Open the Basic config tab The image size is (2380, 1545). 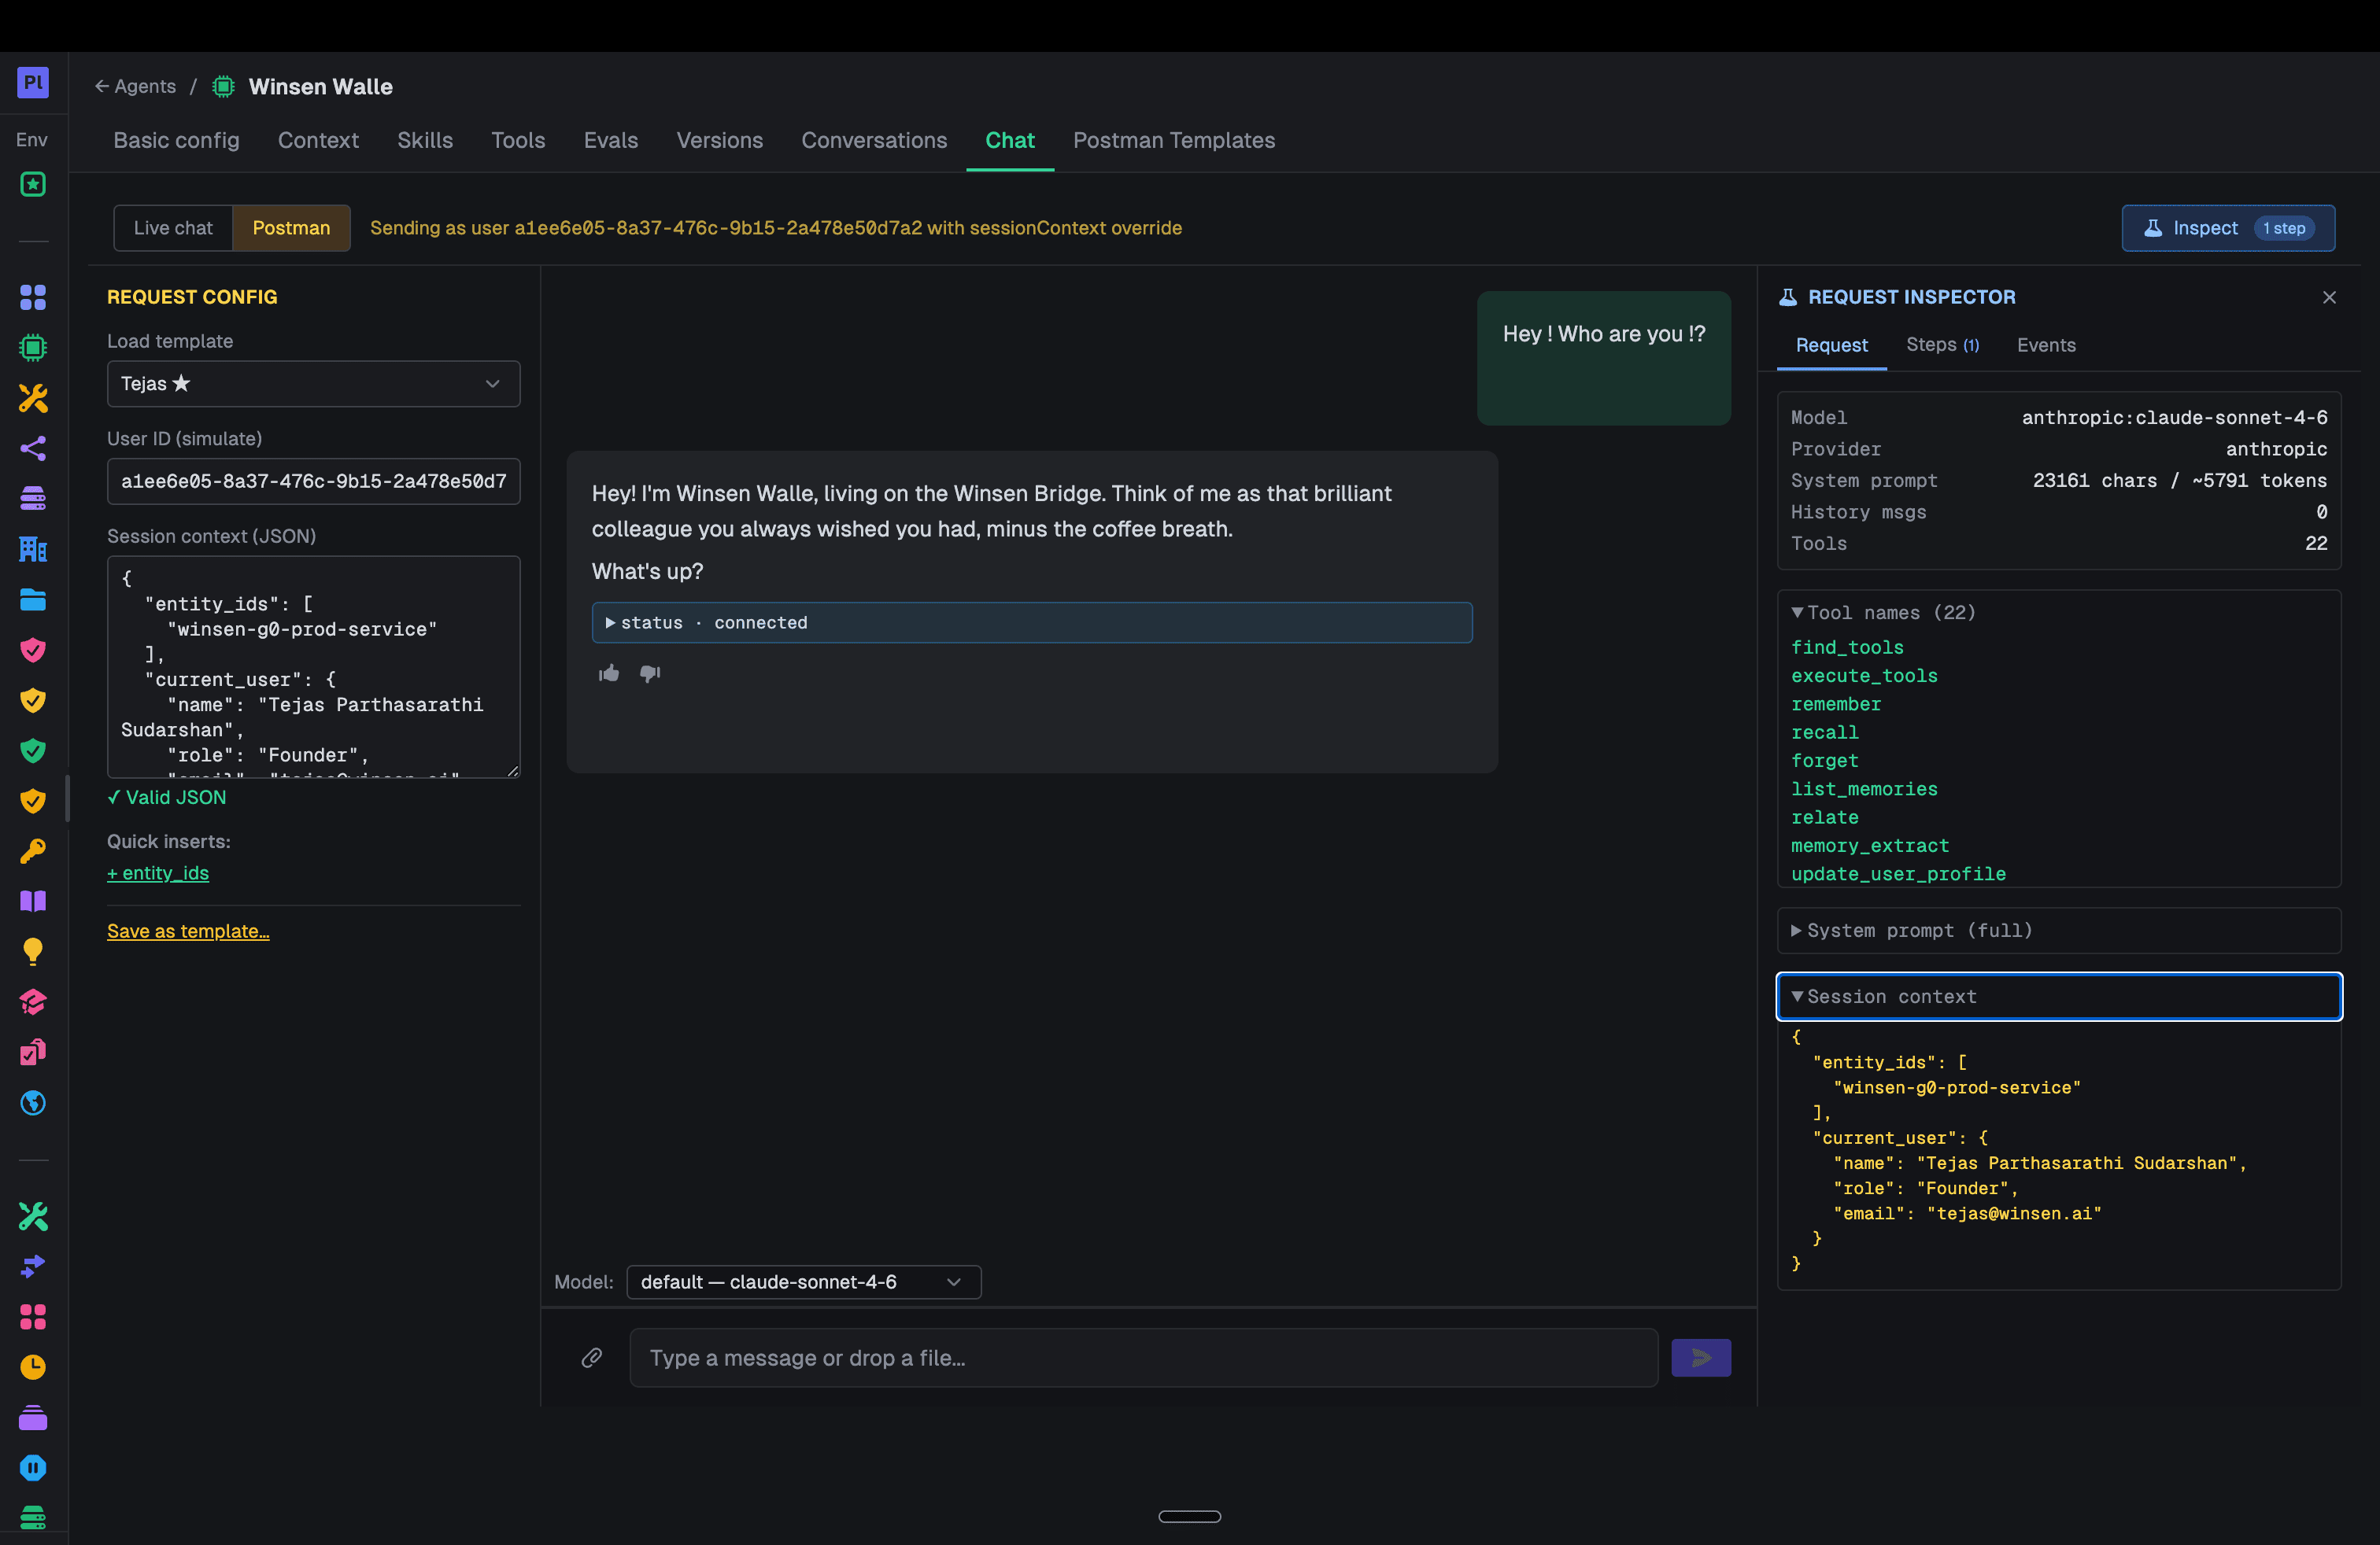tap(176, 140)
